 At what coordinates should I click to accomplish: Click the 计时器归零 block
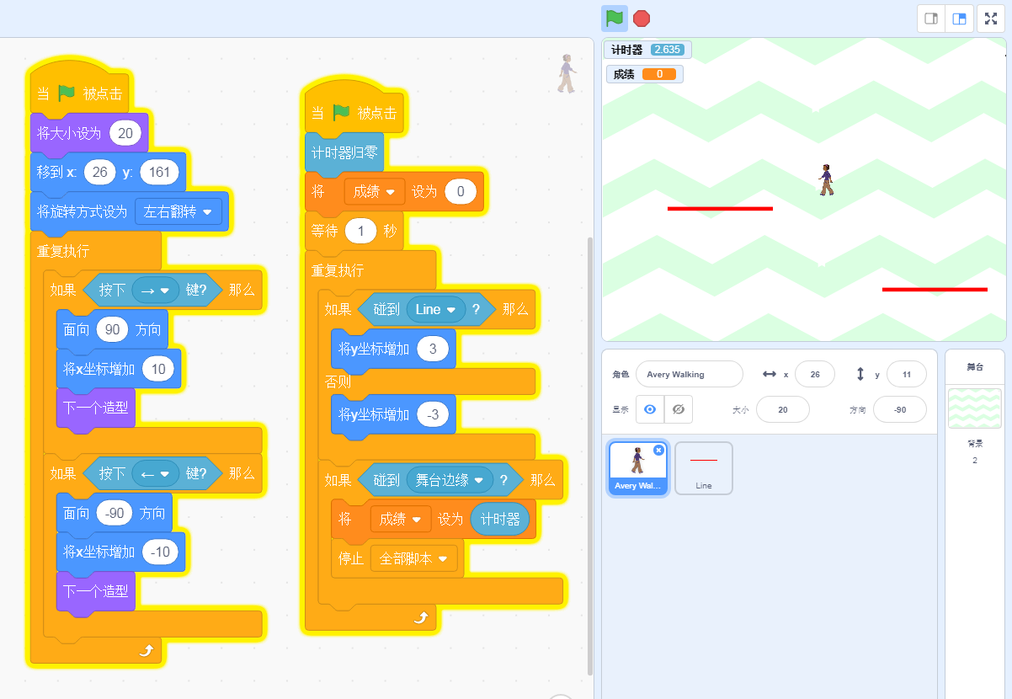(x=344, y=153)
